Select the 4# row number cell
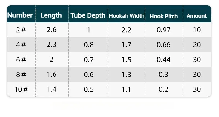 [x=21, y=45]
